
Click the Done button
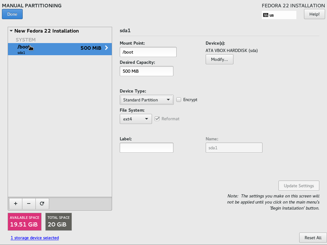12,14
